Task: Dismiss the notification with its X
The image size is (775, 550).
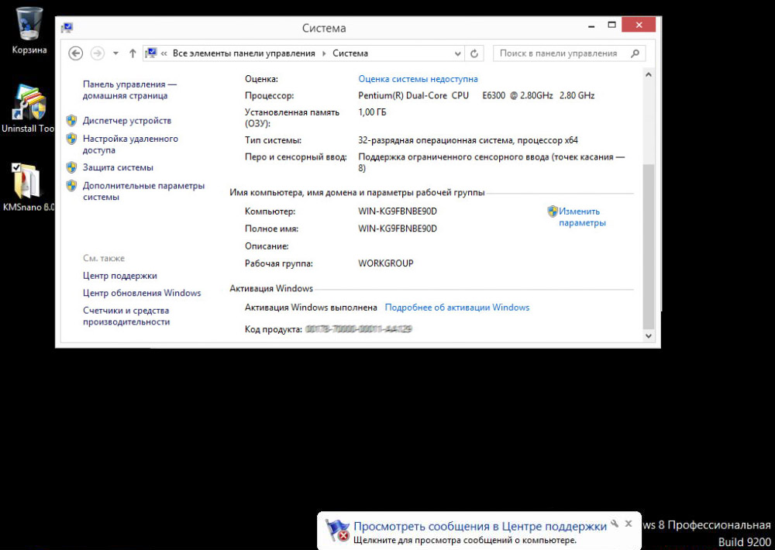Action: 629,524
